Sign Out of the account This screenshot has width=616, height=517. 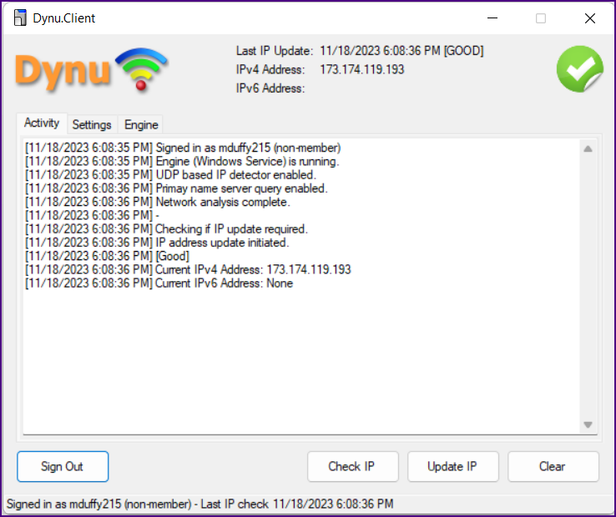[x=63, y=466]
